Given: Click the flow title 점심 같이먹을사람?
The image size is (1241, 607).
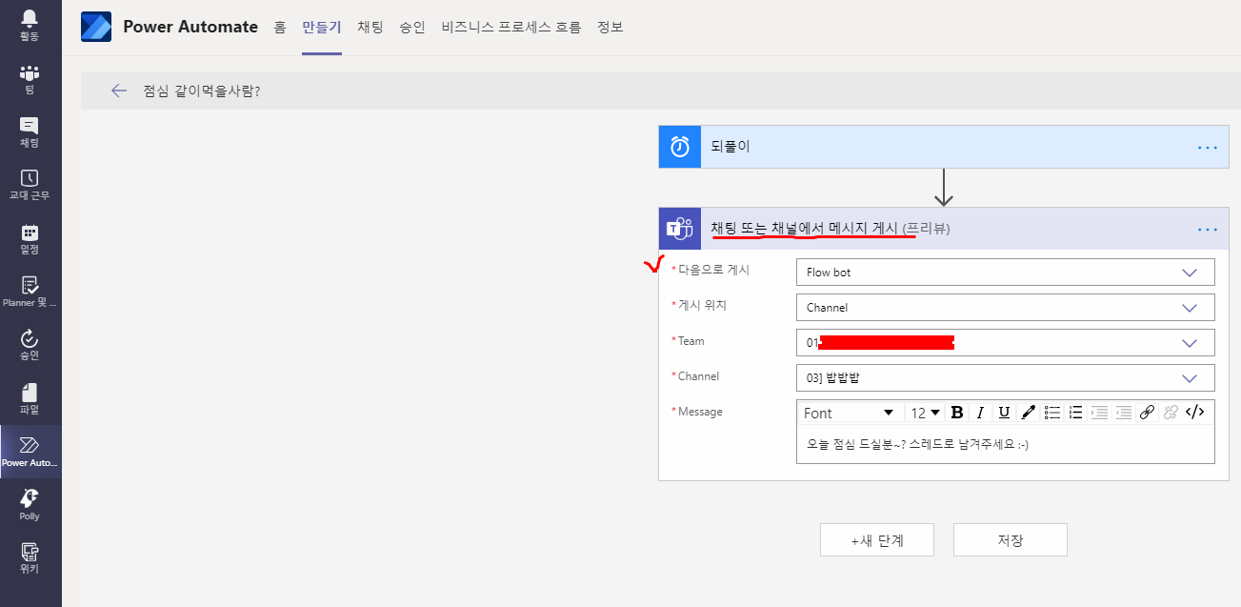Looking at the screenshot, I should [201, 91].
